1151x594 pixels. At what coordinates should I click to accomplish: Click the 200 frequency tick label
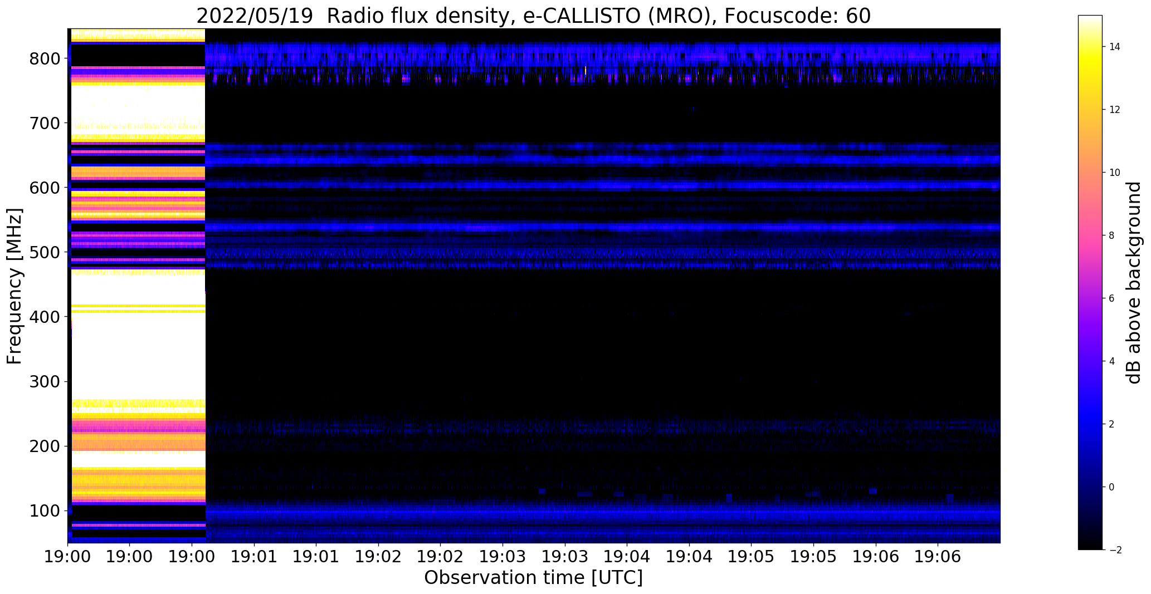[x=45, y=446]
